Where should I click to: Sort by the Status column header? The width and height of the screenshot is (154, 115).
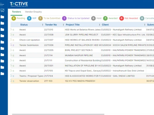(24, 25)
